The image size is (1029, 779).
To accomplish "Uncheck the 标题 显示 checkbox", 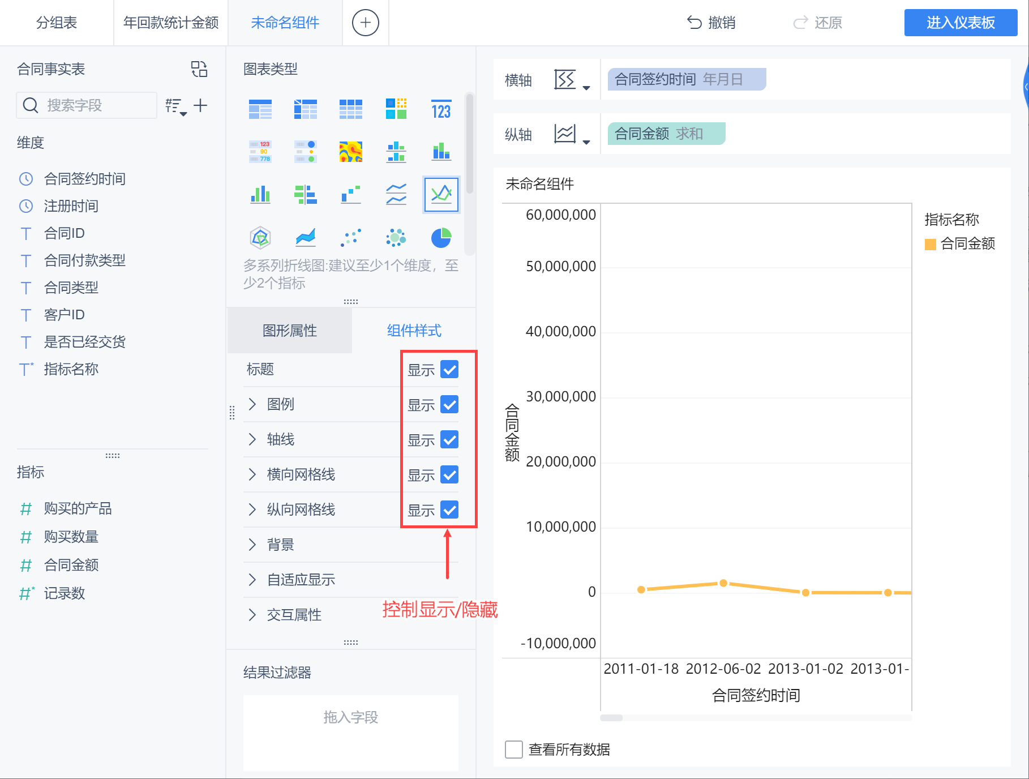I will pyautogui.click(x=449, y=369).
